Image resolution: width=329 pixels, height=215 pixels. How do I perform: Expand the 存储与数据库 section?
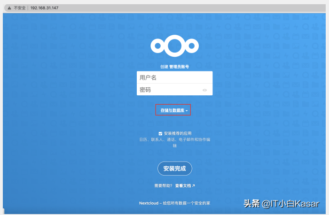click(174, 110)
